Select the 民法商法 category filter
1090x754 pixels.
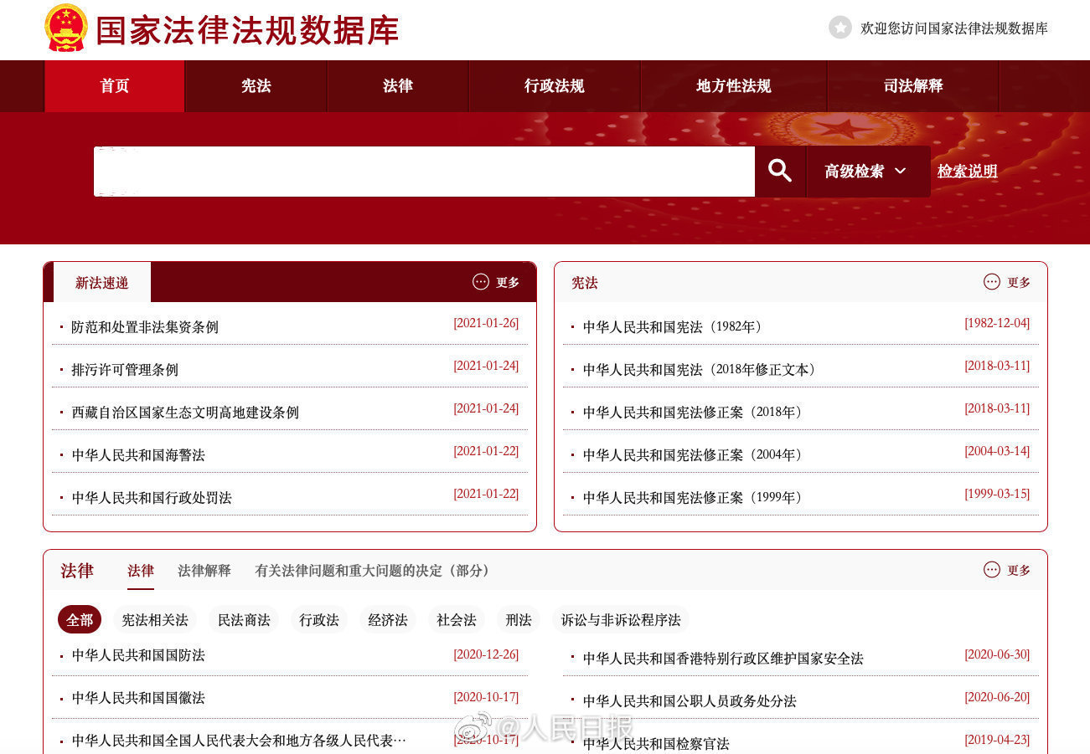click(x=244, y=620)
